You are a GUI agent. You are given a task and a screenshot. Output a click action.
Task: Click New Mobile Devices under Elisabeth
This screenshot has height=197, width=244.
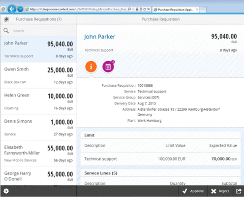[x=20, y=160]
